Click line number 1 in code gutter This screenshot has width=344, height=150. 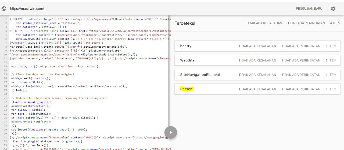tap(6, 19)
